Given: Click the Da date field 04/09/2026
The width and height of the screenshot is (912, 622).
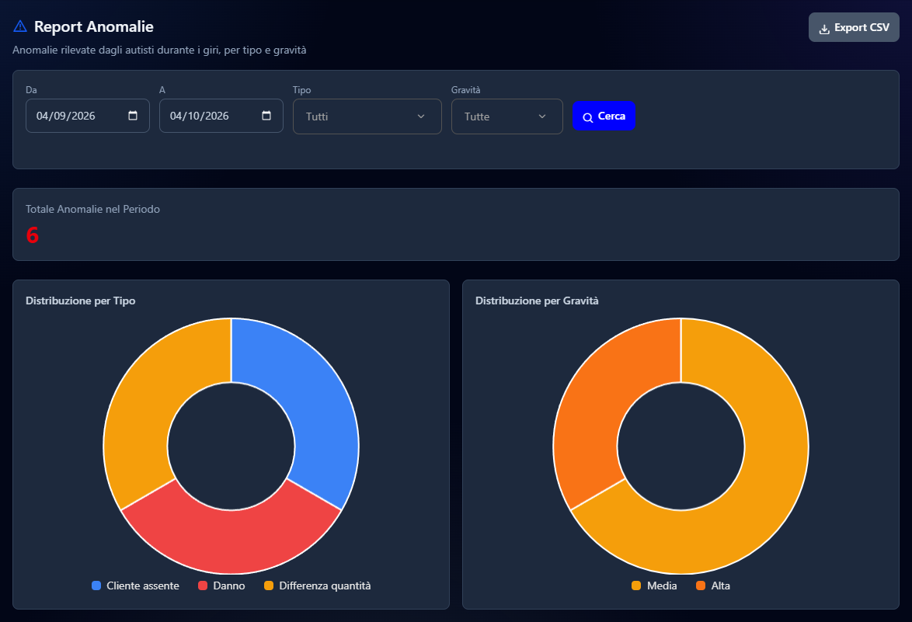Looking at the screenshot, I should 87,116.
